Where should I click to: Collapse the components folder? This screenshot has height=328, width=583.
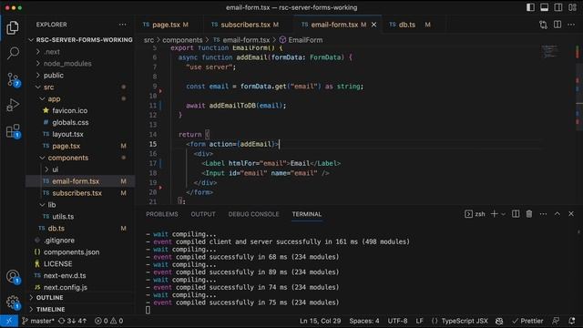80,158
